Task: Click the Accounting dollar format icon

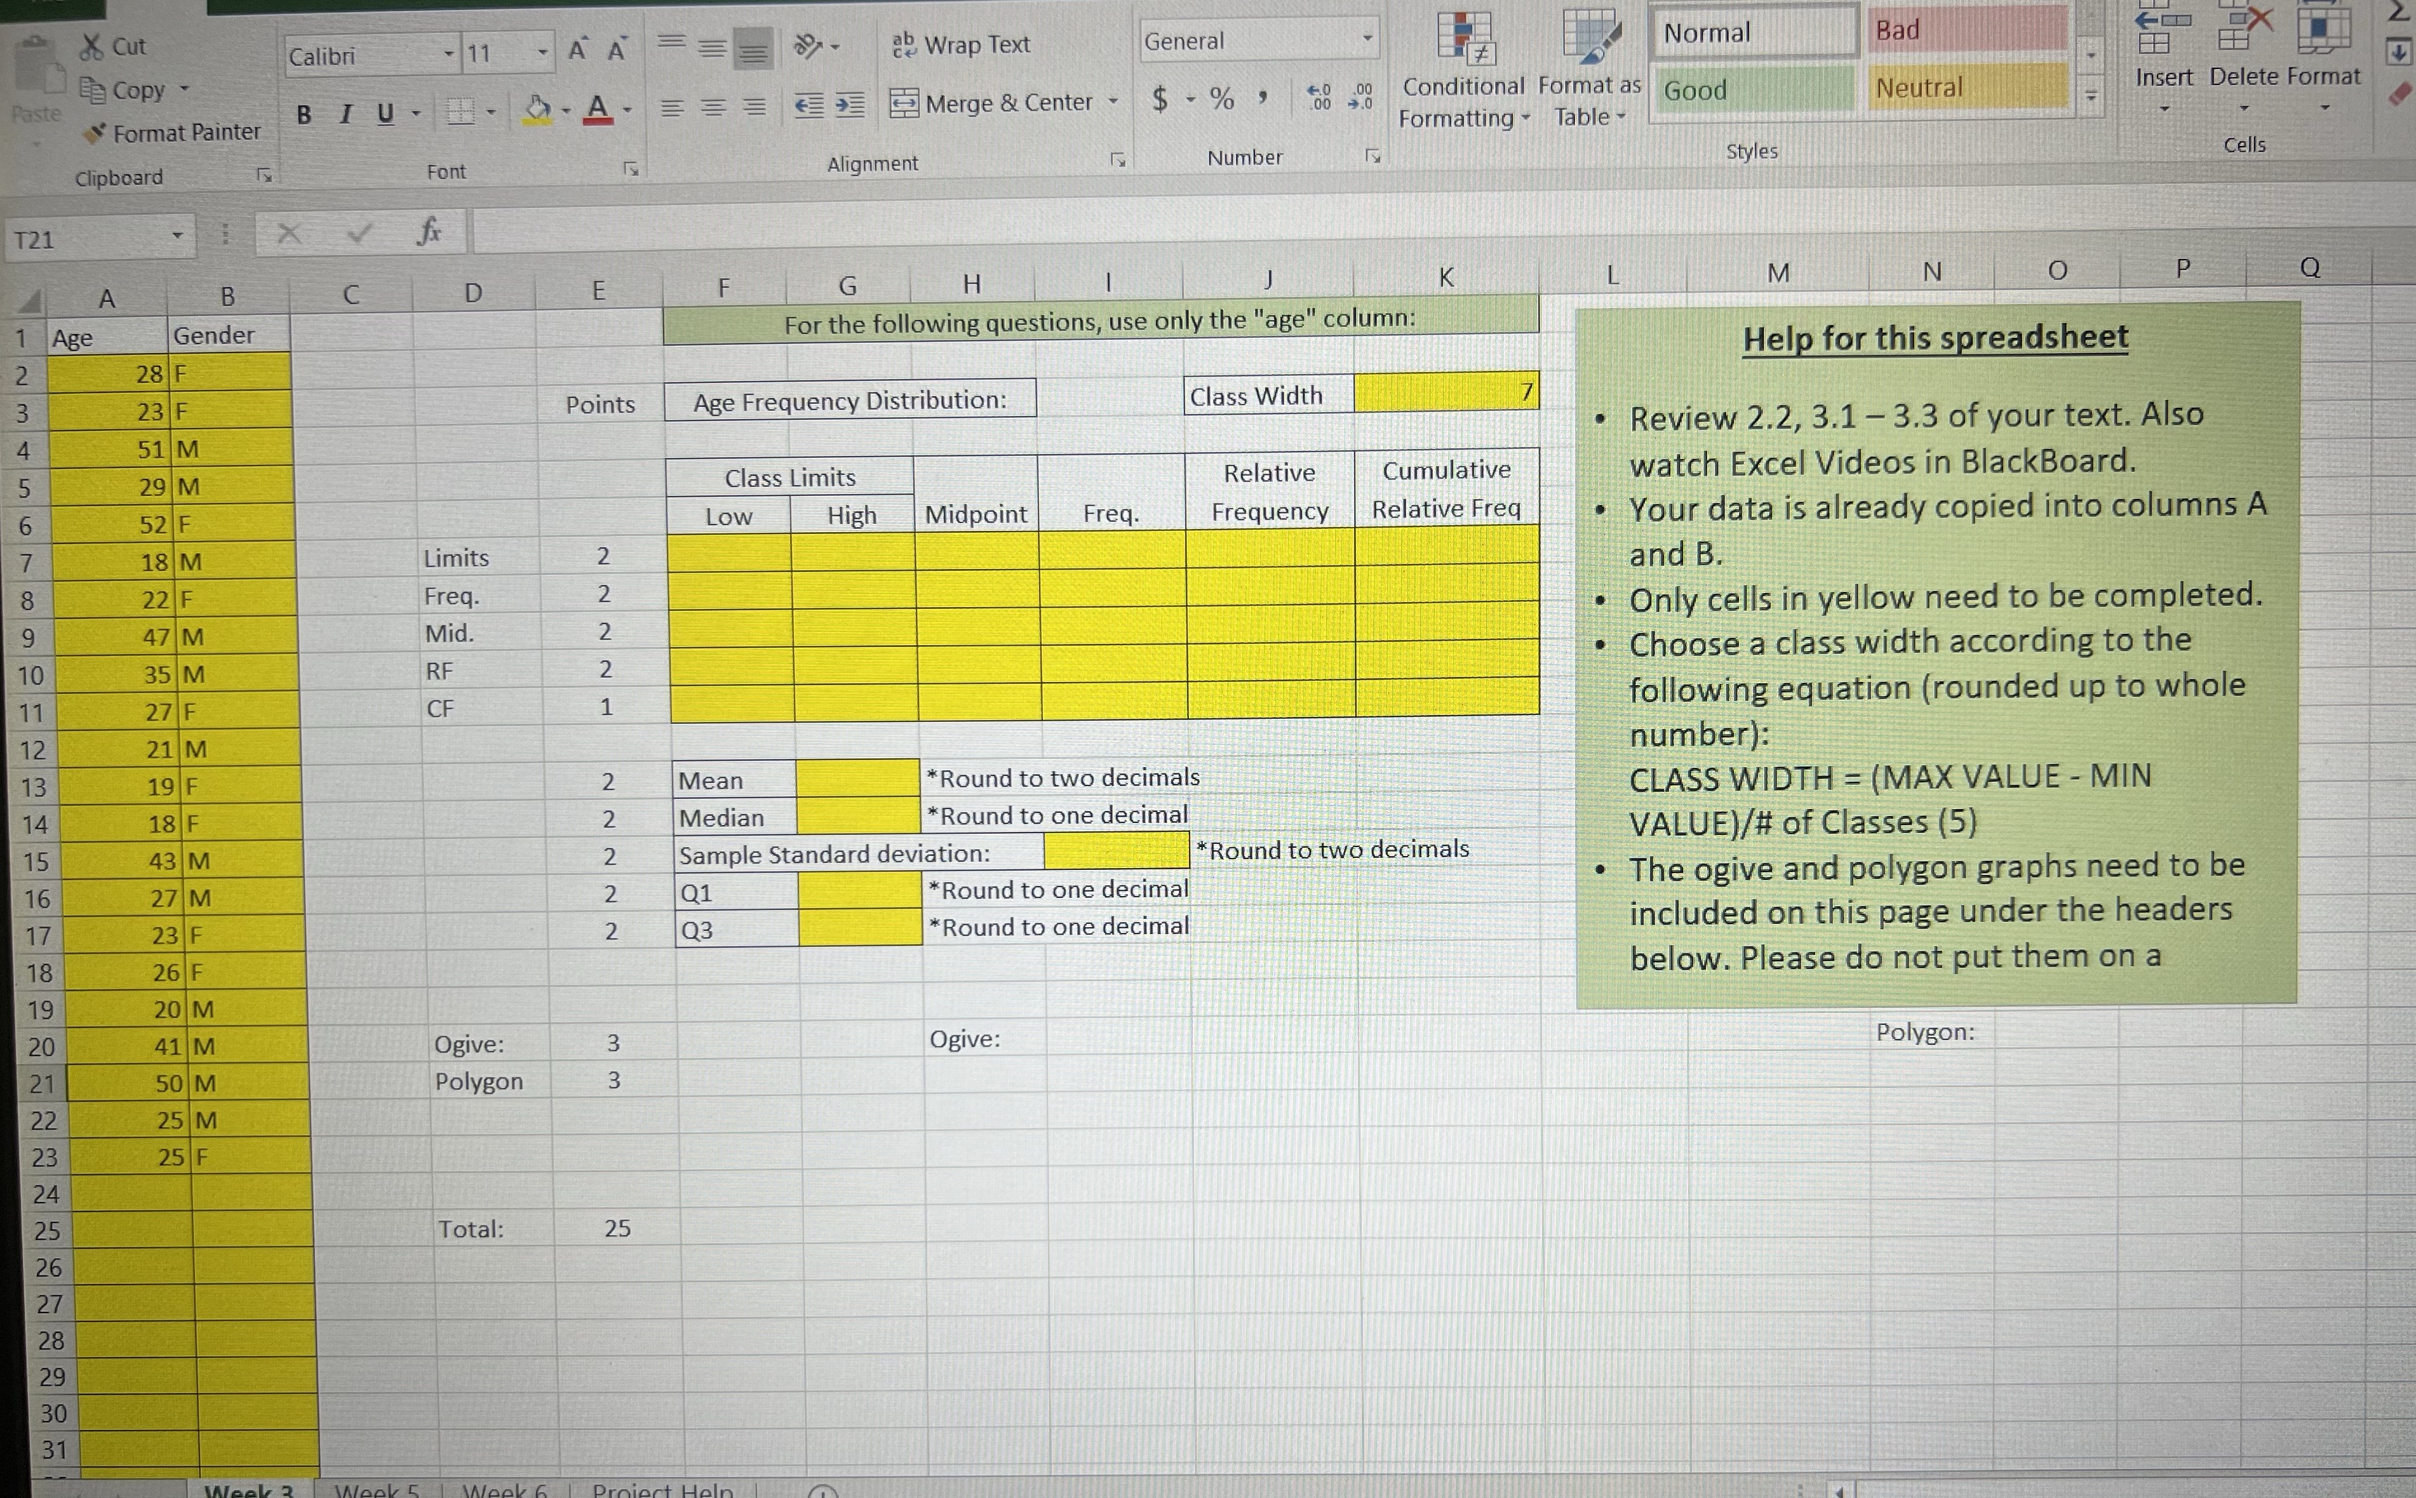Action: coord(1160,98)
